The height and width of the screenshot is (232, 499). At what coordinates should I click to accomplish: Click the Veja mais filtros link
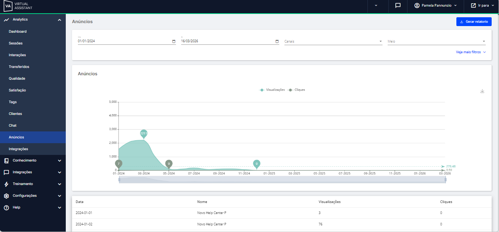point(471,52)
